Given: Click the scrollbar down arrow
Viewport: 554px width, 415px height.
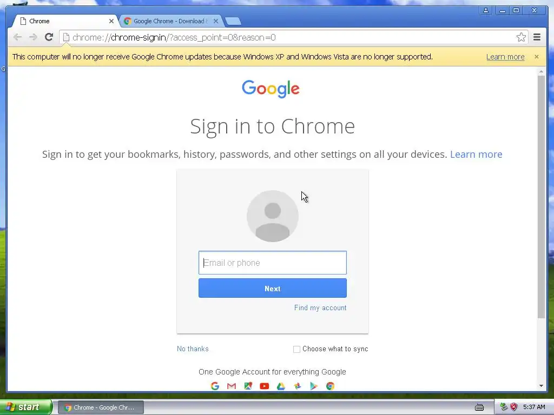Looking at the screenshot, I should [x=541, y=386].
